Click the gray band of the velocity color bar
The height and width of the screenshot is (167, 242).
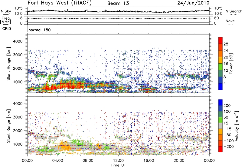(221, 126)
